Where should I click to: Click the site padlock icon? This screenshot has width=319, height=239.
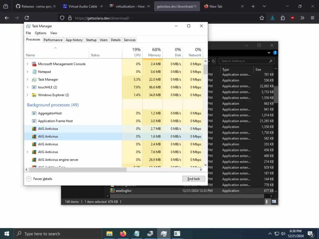coord(70,18)
